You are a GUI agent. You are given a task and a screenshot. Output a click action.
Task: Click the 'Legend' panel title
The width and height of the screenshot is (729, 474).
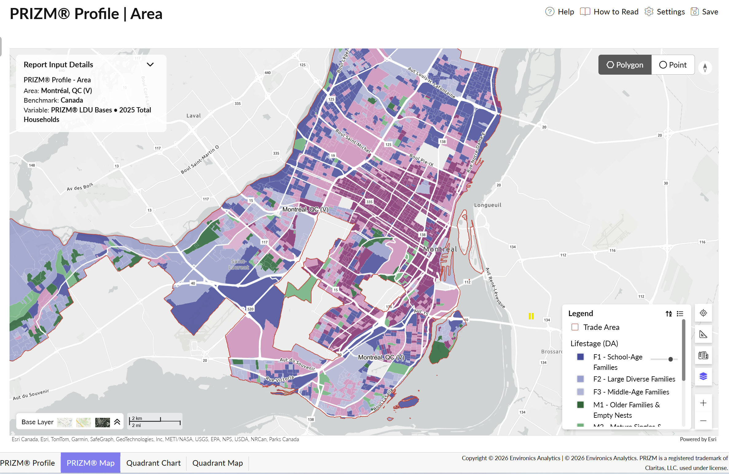[x=580, y=313]
